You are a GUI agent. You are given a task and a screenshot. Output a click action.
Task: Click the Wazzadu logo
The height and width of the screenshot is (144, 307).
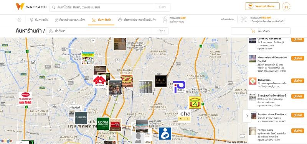coord(31,7)
